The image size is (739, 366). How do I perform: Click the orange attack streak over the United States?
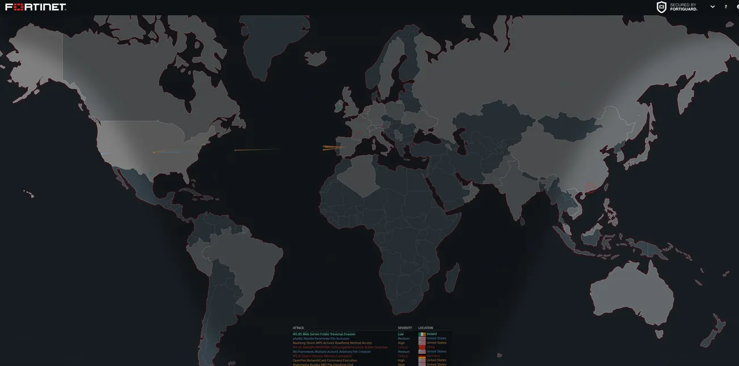[165, 152]
